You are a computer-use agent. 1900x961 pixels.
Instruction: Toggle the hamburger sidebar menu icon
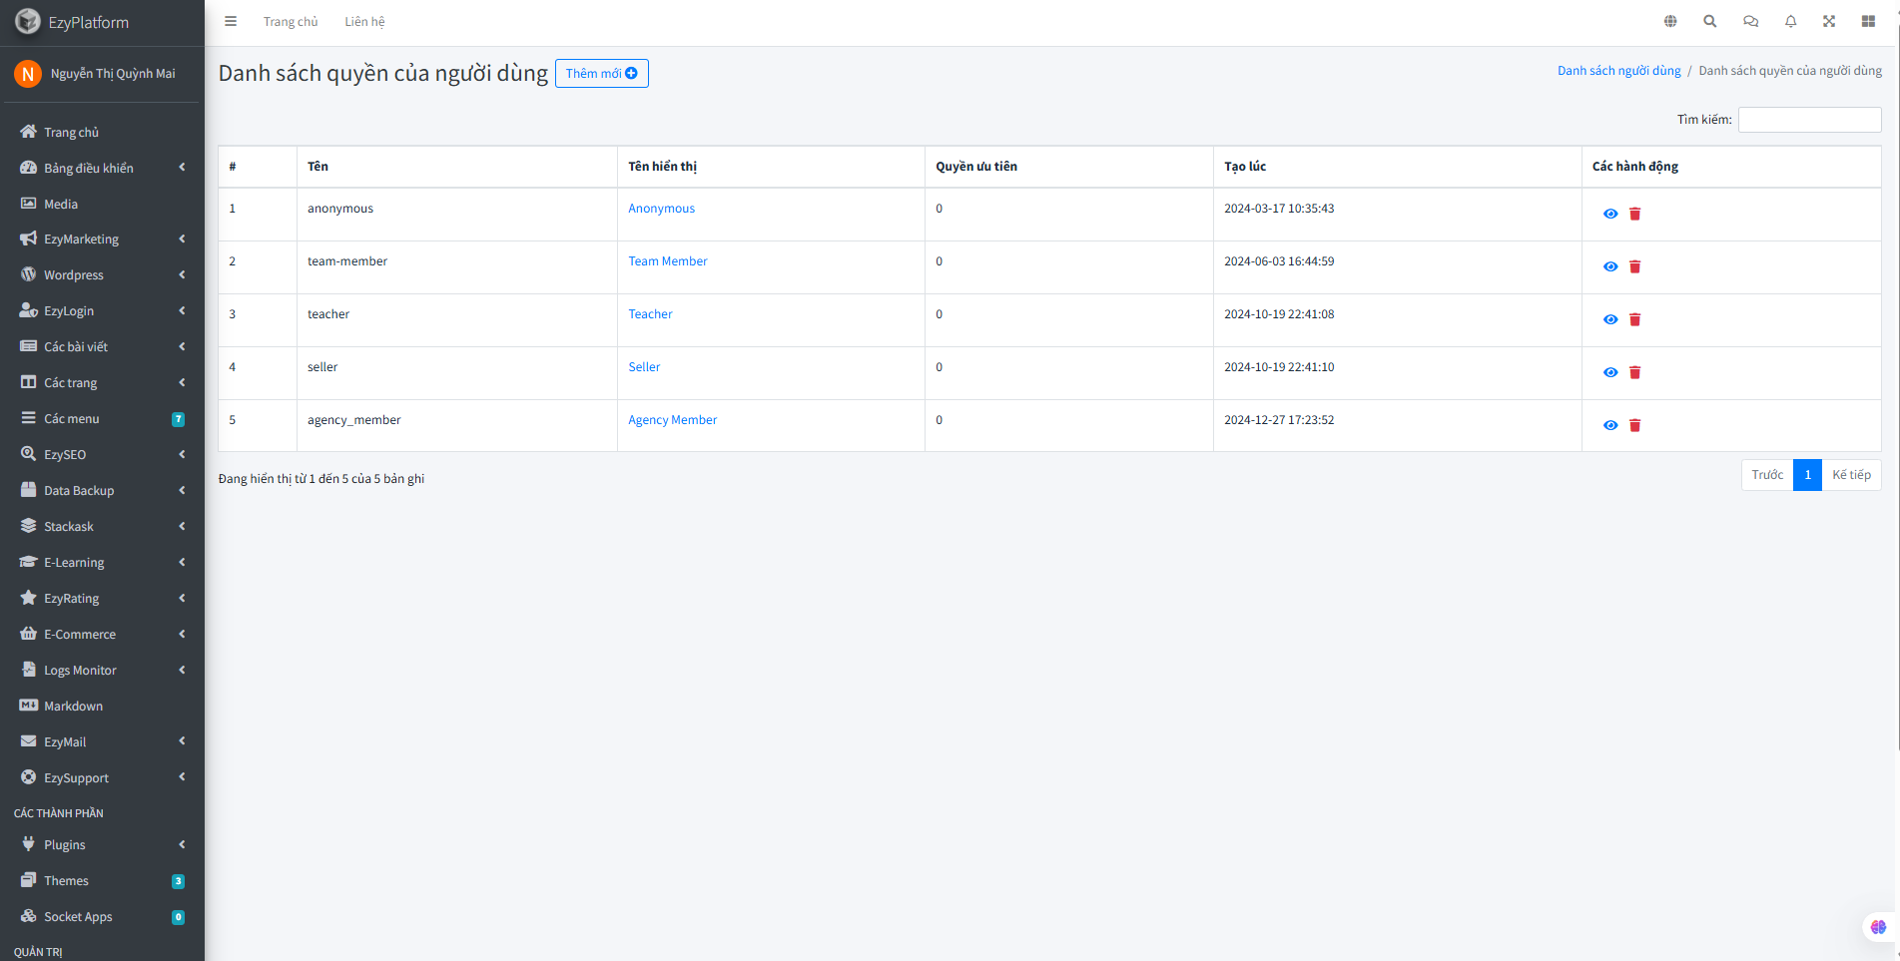coord(231,21)
